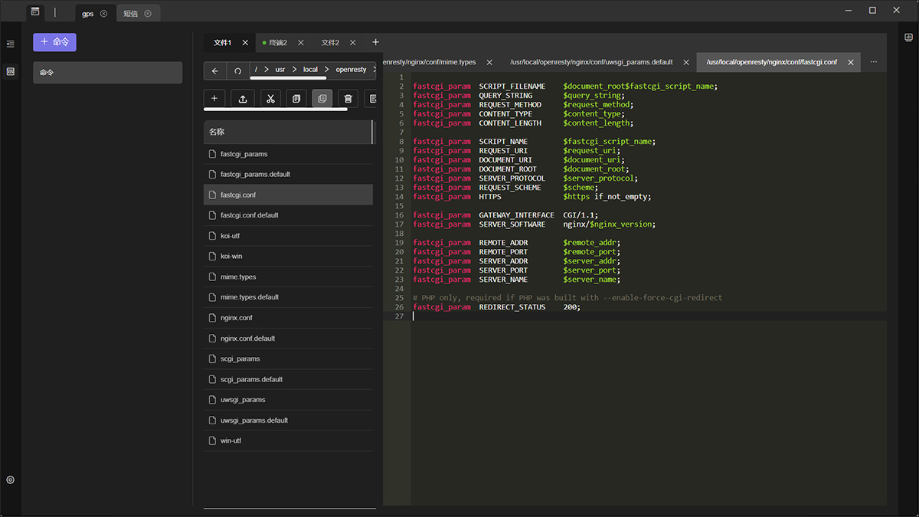Open the settings gear in left sidebar
Image resolution: width=919 pixels, height=517 pixels.
click(x=11, y=480)
